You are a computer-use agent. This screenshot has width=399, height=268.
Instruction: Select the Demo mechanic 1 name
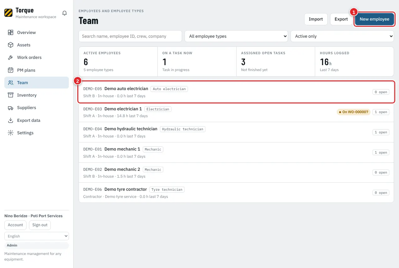coord(122,149)
